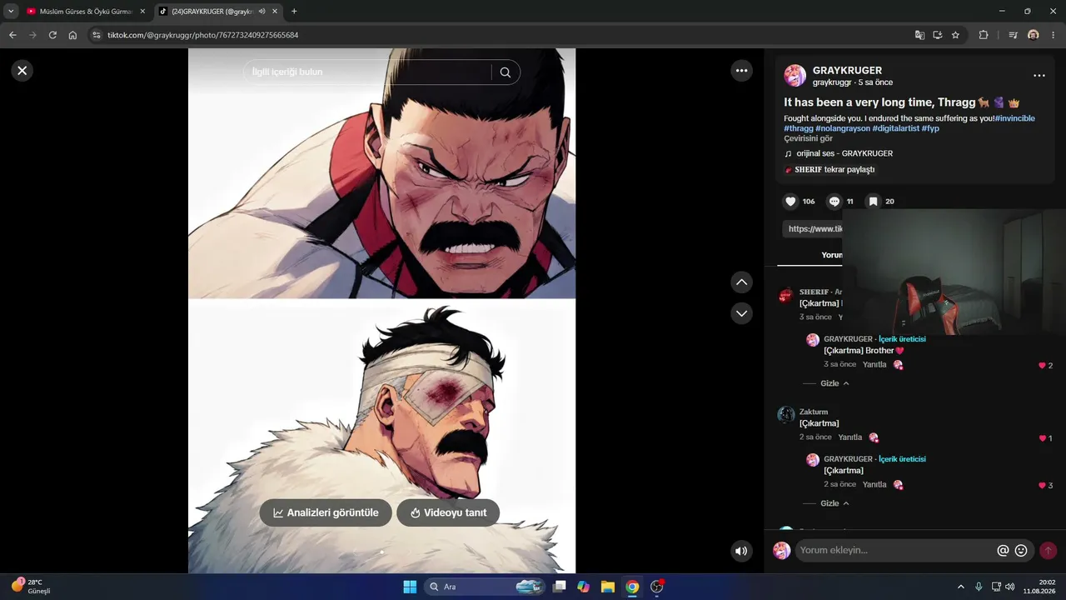Like GRAYKRUGER's reply with the heart showing 3
This screenshot has height=600, width=1066.
pos(1042,486)
